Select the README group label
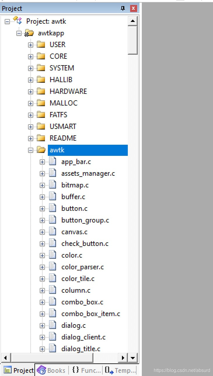 coord(63,138)
